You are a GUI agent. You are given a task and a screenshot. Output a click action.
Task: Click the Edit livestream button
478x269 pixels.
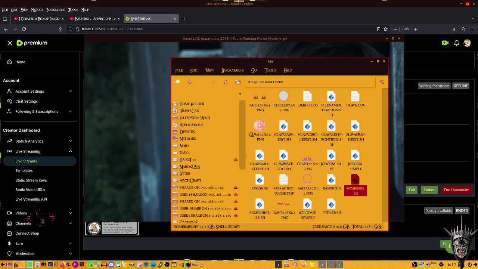pos(412,190)
